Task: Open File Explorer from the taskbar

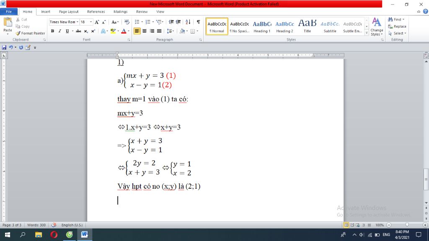Action: coord(39,234)
